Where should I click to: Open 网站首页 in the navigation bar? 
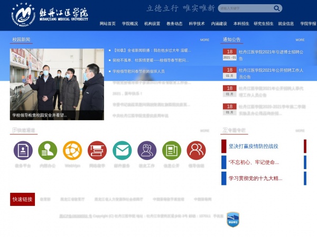(108, 24)
